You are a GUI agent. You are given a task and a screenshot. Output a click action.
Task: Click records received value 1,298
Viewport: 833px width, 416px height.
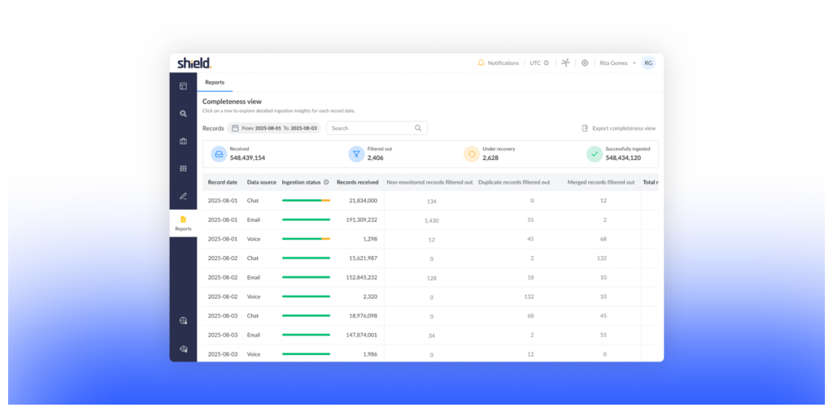coord(370,240)
